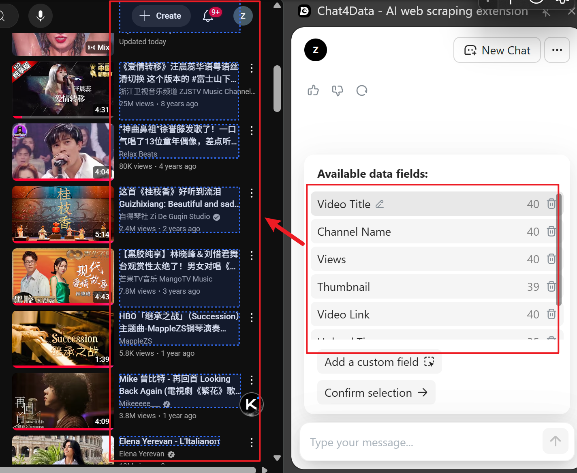This screenshot has width=577, height=473.
Task: Open more options for 桂枝香 video
Action: point(252,193)
